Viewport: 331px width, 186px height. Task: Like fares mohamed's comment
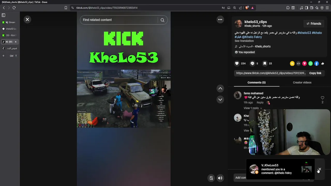(322, 98)
